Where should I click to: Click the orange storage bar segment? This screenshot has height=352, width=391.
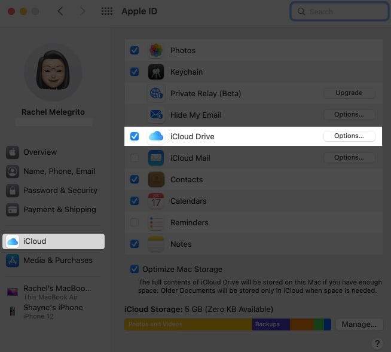point(302,325)
